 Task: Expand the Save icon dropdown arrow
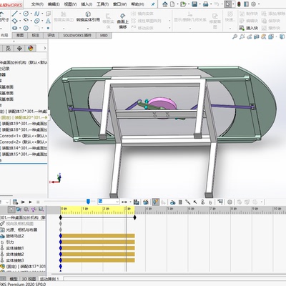(x=199, y=4)
